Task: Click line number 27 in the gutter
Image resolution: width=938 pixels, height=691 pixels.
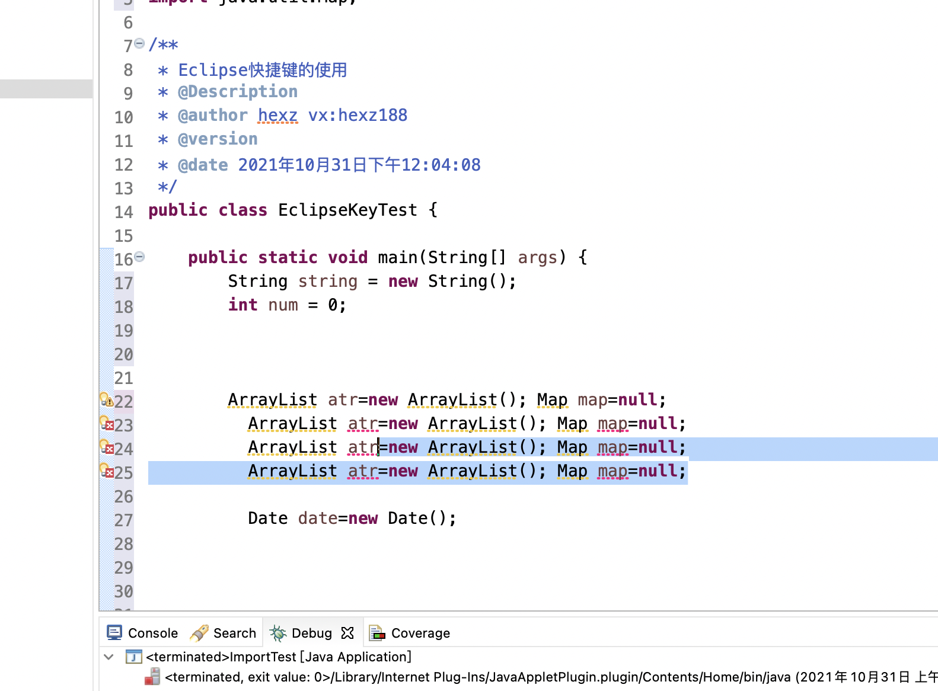Action: 123,520
